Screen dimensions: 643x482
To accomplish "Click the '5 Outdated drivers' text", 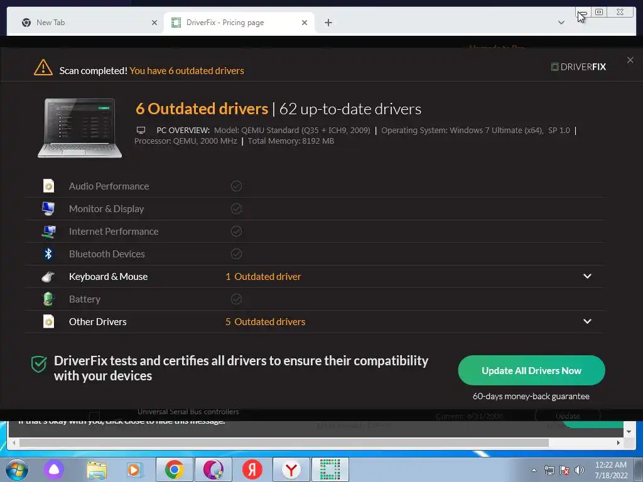I will 266,322.
